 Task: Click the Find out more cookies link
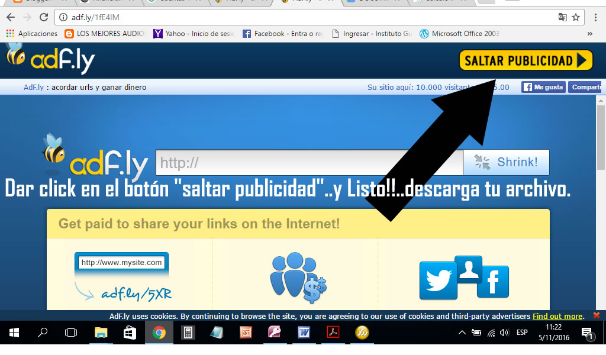coord(557,316)
